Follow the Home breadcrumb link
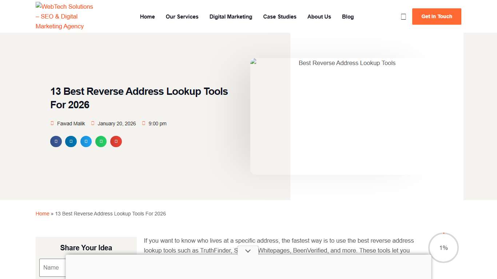Screen dimensions: 497x279 [42, 214]
